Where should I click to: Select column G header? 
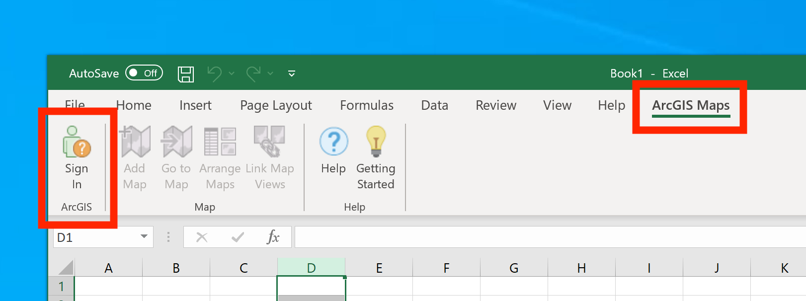pos(514,268)
